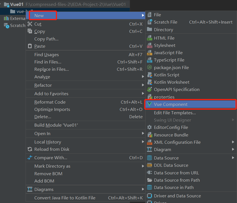The image size is (237, 203).
Task: Click the HTML File icon
Action: [150, 38]
